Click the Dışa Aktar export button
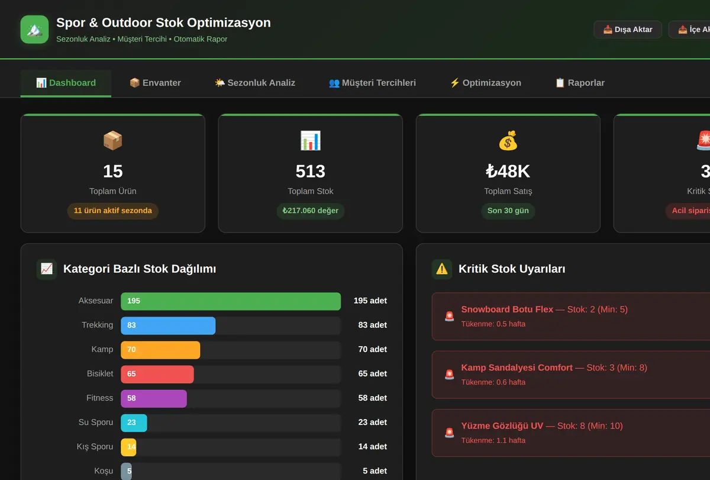 point(628,30)
